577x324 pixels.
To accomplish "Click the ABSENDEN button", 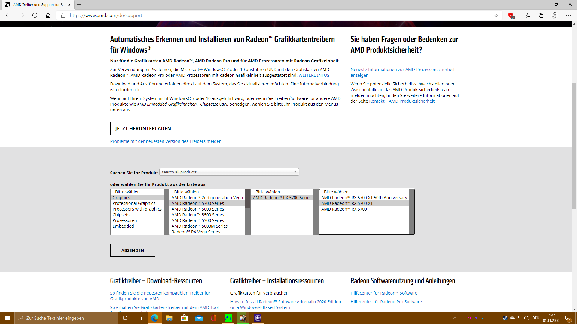I will pyautogui.click(x=133, y=250).
